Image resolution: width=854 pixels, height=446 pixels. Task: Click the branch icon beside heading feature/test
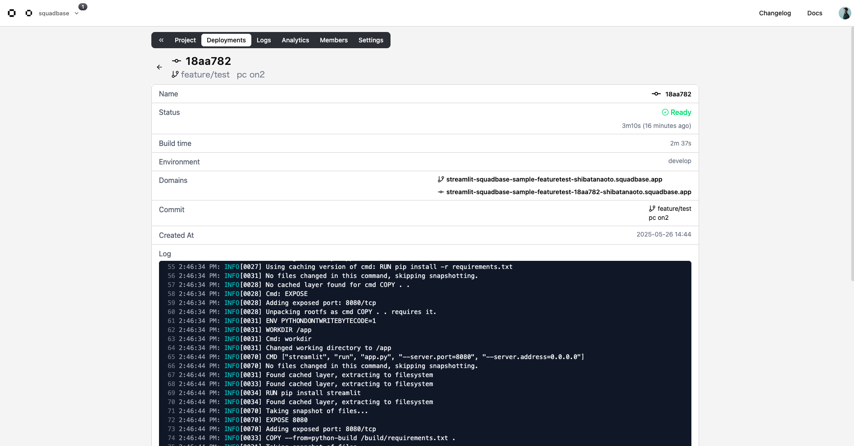175,74
